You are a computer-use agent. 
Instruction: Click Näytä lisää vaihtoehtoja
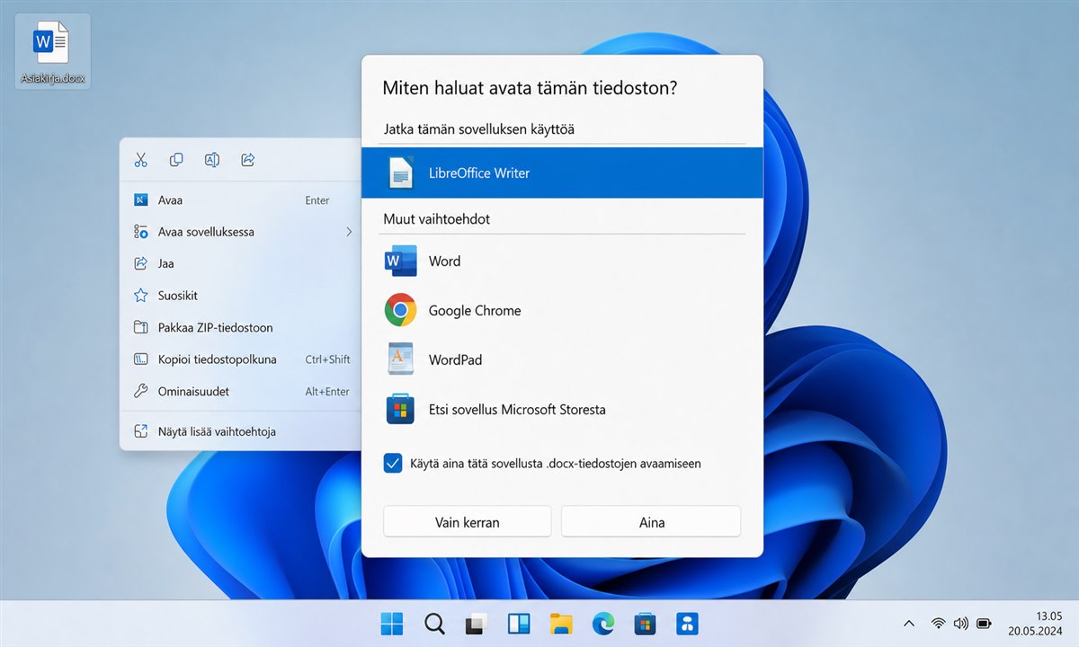[x=241, y=431]
